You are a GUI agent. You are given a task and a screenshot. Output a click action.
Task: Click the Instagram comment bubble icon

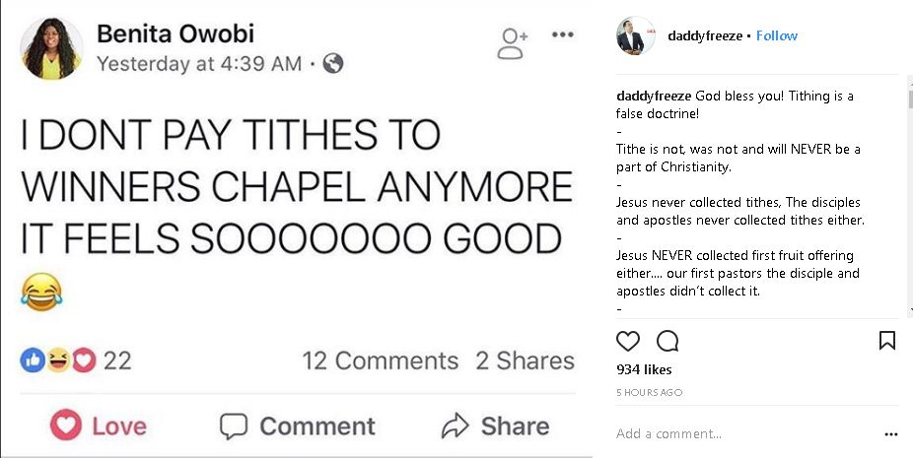coord(667,341)
